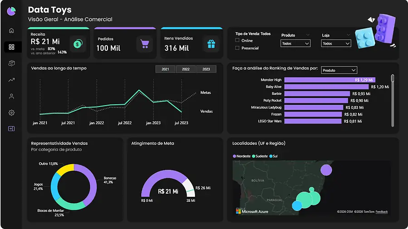Image resolution: width=408 pixels, height=229 pixels.
Task: Open the Loja Todos dropdown
Action: 336,44
